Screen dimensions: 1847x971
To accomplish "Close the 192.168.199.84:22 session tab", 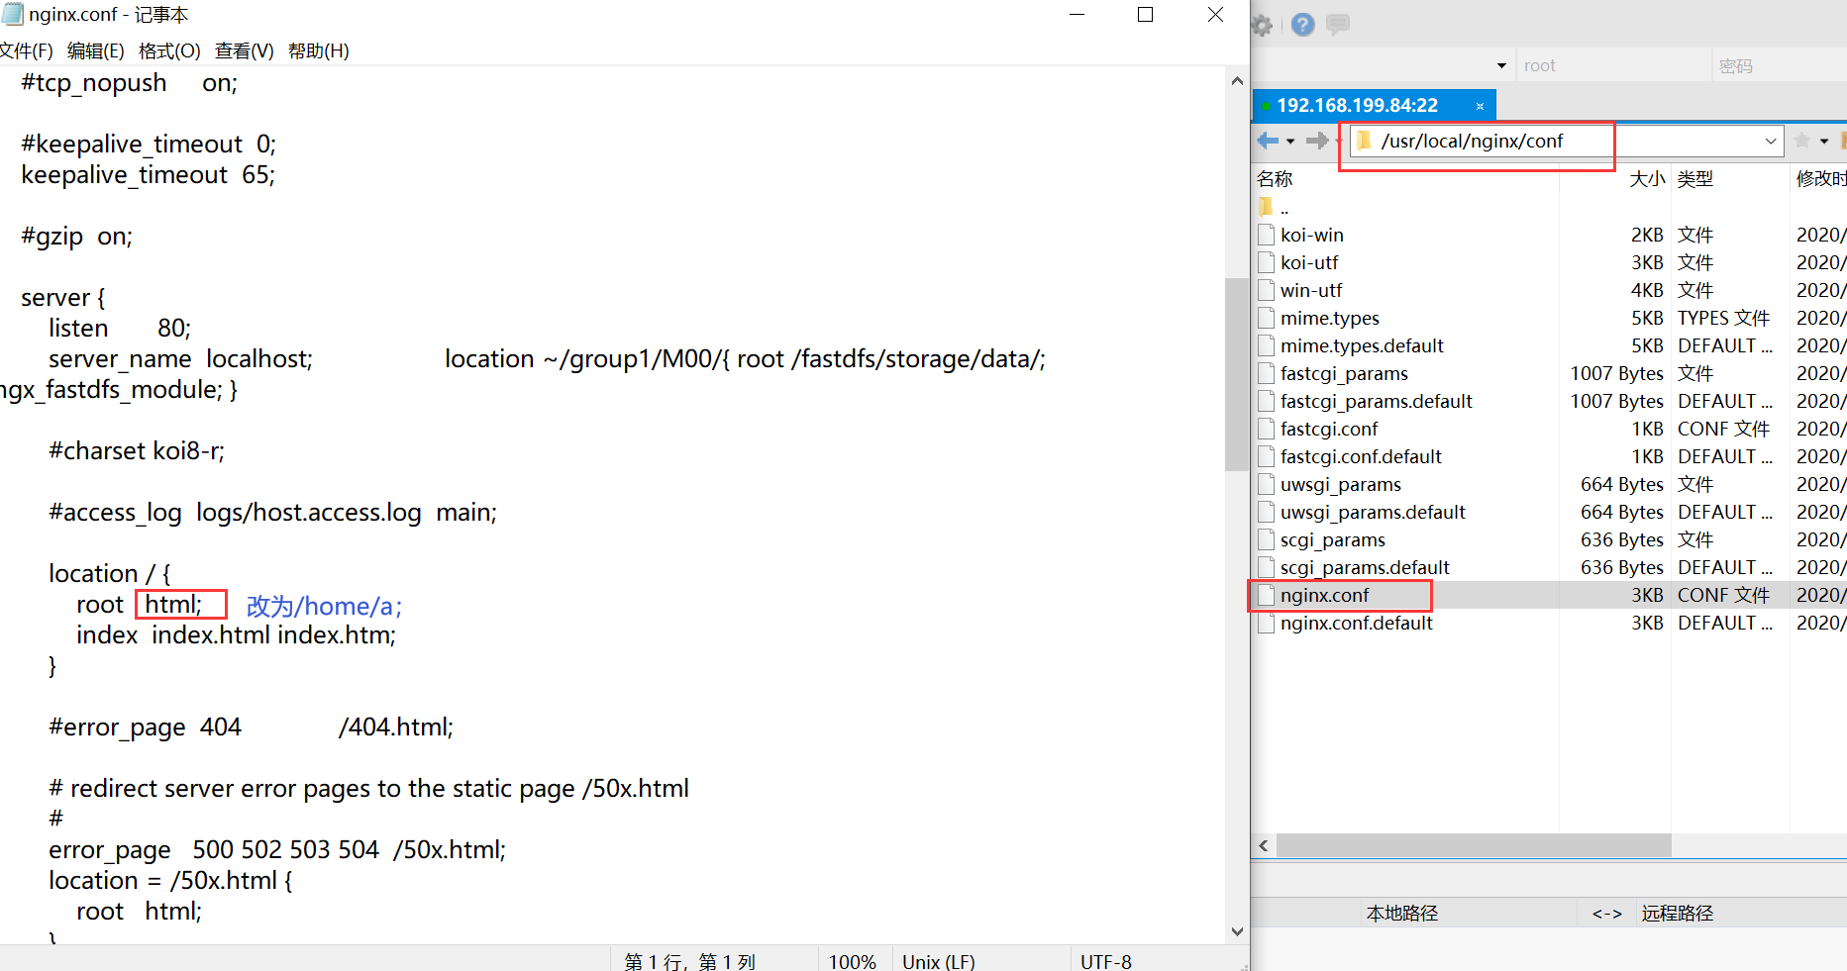I will click(1480, 106).
